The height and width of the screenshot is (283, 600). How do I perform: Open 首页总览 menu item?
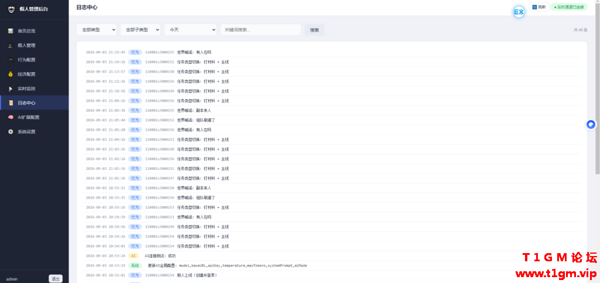(x=35, y=31)
